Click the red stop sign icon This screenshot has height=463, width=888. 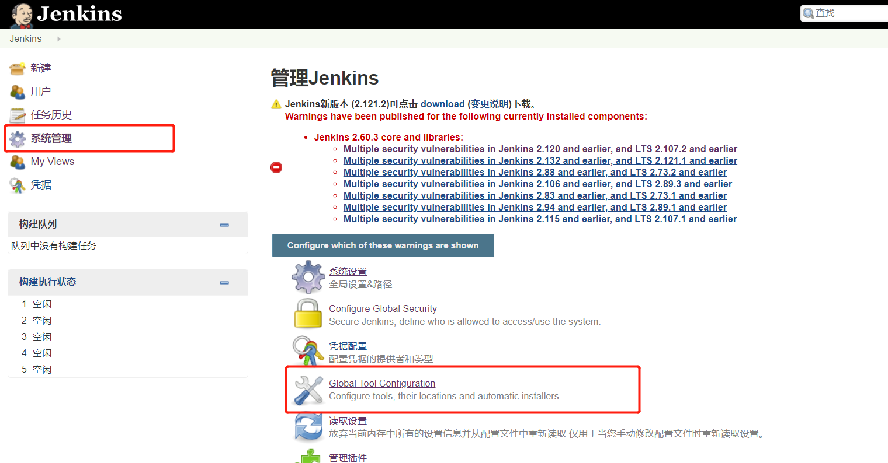pos(276,167)
